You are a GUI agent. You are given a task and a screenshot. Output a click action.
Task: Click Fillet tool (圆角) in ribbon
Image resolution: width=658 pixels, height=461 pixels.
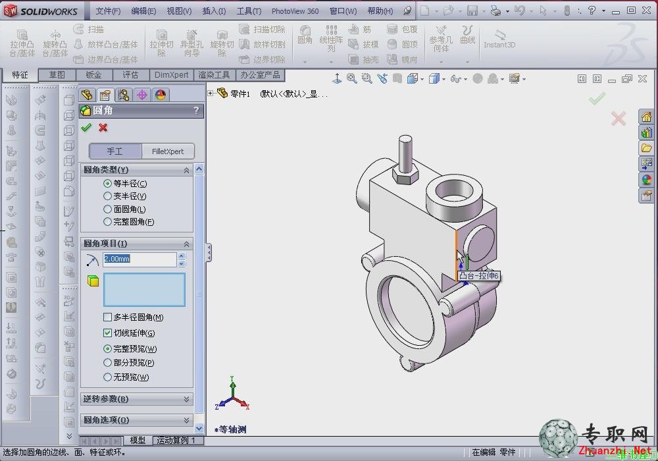click(305, 36)
